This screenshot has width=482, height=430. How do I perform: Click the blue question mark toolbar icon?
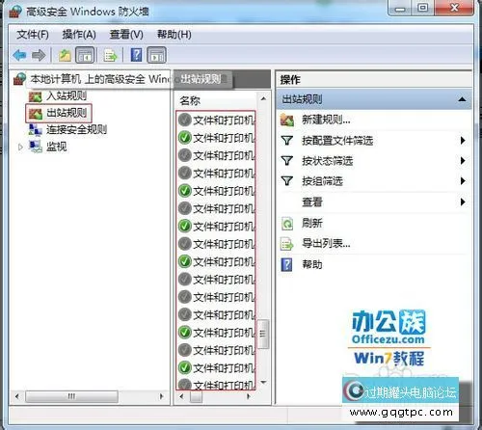[136, 55]
